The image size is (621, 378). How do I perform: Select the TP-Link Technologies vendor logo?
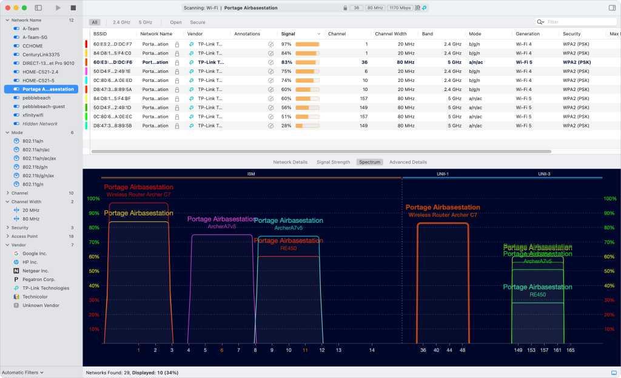[16, 288]
